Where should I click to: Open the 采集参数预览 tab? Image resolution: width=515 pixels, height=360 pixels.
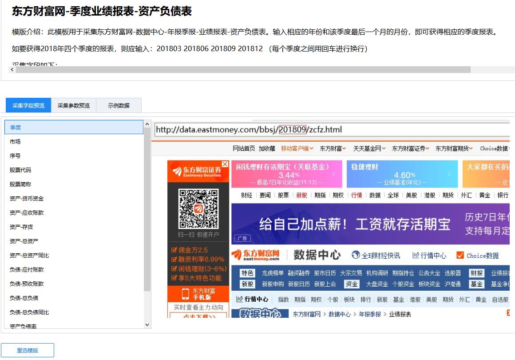pos(74,105)
